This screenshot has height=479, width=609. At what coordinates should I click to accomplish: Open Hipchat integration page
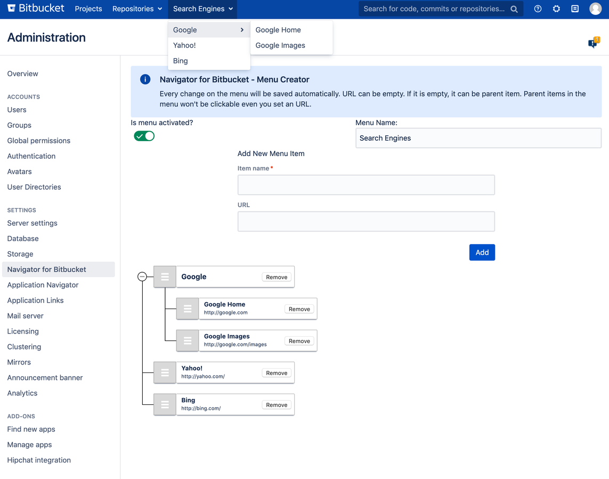point(39,460)
